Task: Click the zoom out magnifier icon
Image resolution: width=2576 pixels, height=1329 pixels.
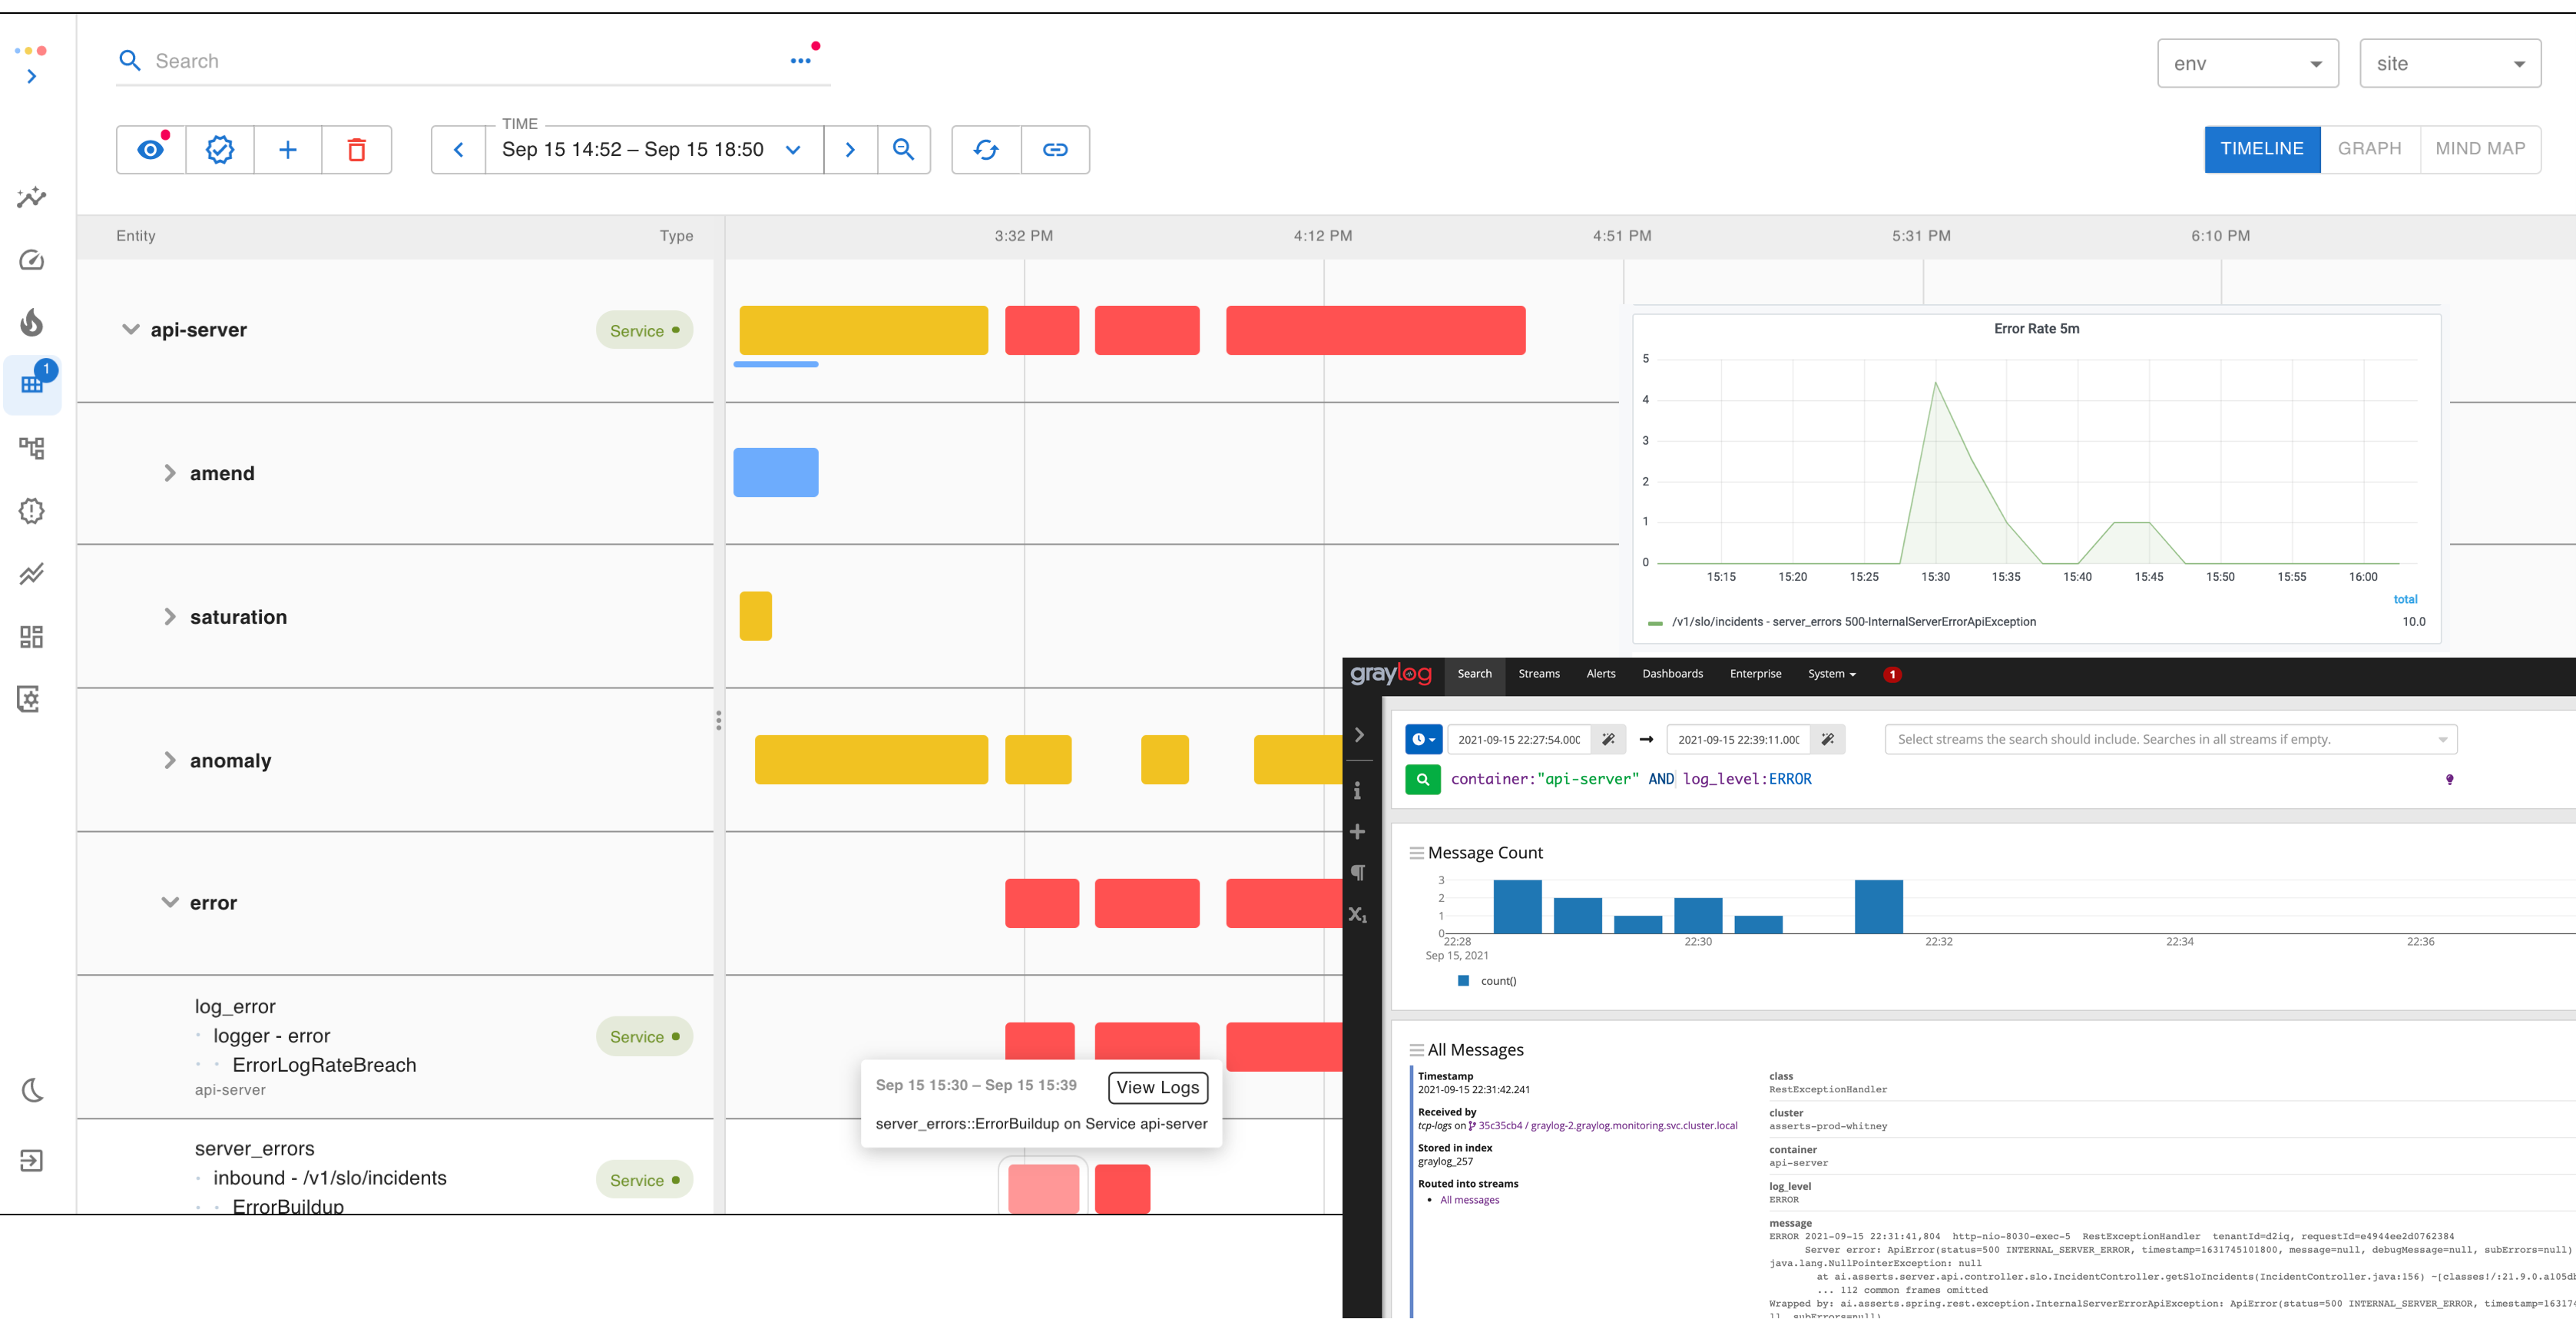Action: pyautogui.click(x=903, y=150)
